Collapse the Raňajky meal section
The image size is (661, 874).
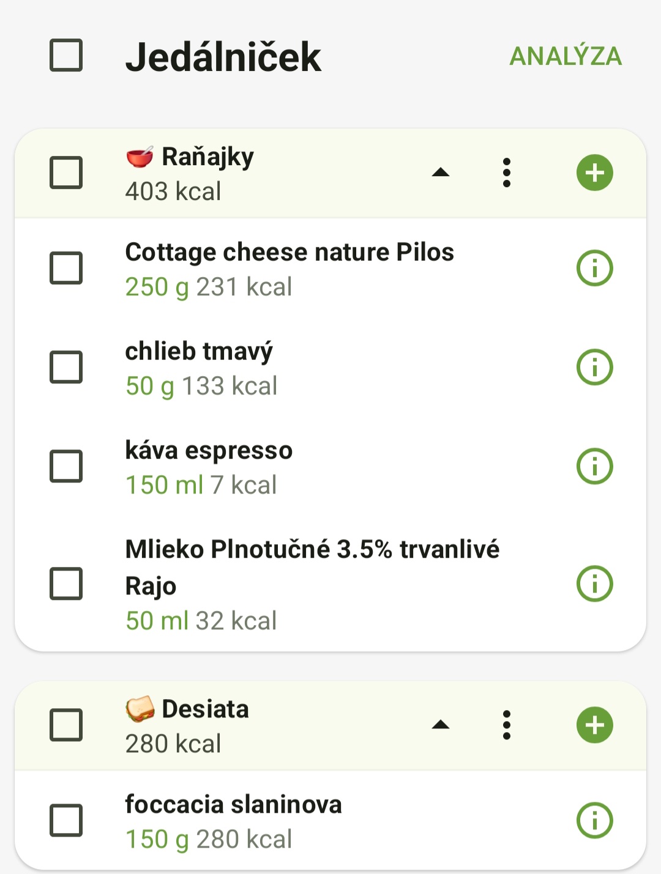pyautogui.click(x=441, y=172)
